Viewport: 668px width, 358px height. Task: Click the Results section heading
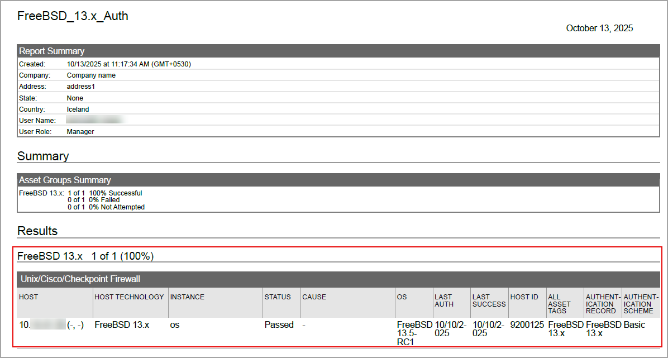(37, 231)
